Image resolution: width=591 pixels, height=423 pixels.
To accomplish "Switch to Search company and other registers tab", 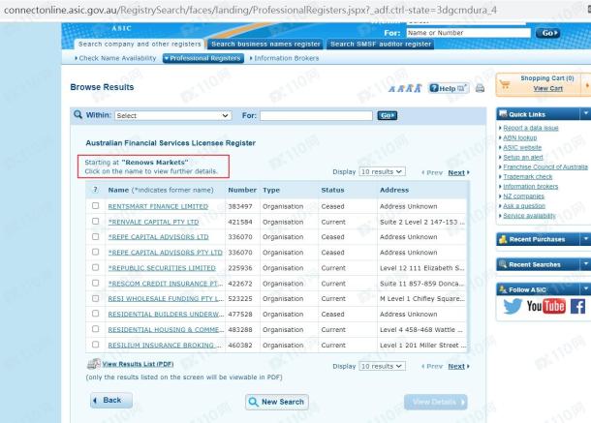I will click(x=140, y=45).
